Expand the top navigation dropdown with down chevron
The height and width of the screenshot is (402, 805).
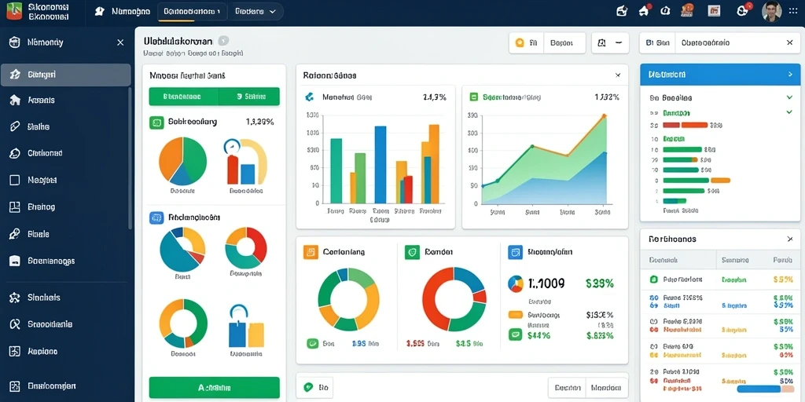(x=255, y=11)
